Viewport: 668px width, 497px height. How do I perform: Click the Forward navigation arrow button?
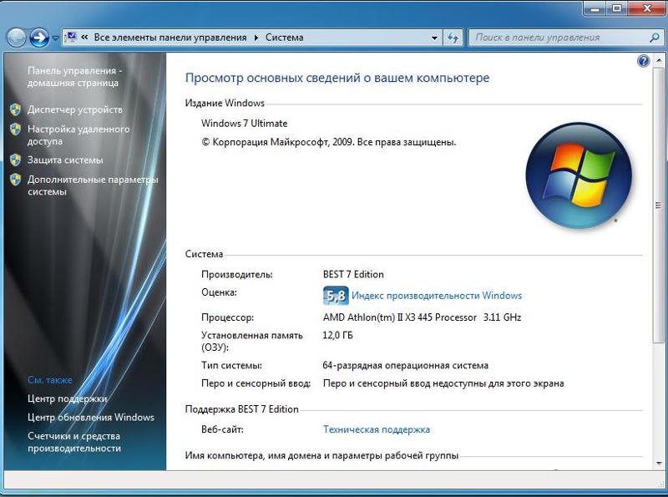click(39, 38)
